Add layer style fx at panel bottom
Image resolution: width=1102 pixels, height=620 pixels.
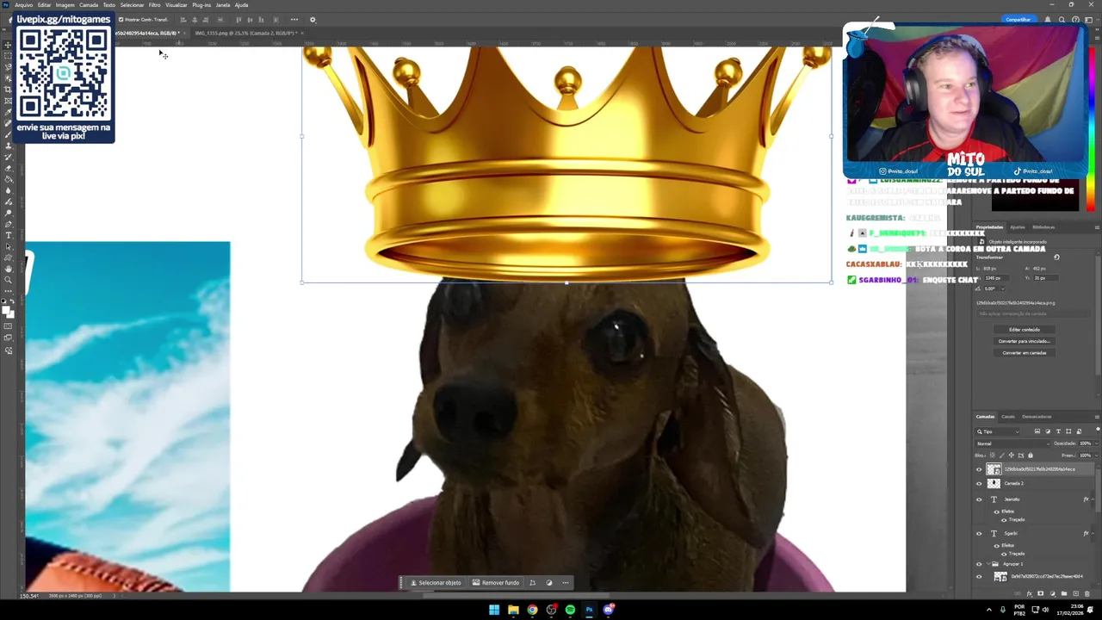click(x=1030, y=593)
